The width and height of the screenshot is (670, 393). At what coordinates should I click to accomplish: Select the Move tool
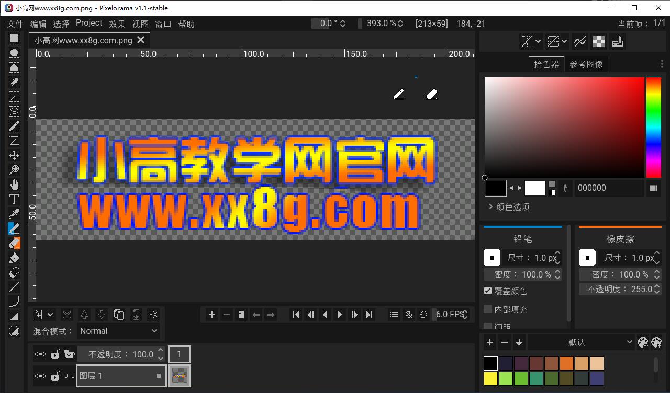tap(14, 155)
